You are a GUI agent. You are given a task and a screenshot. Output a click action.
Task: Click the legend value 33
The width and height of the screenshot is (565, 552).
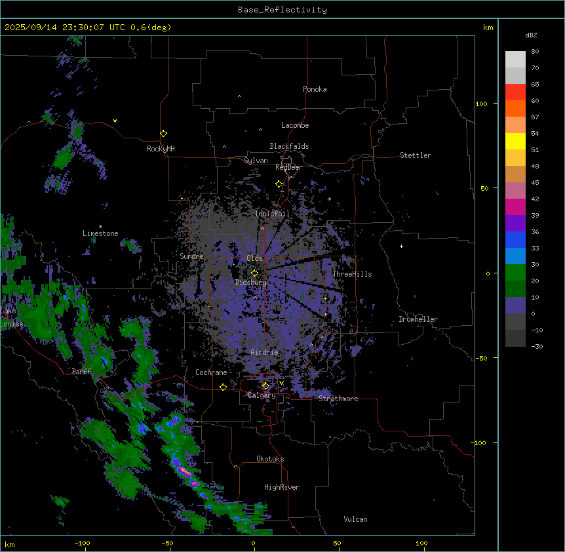(535, 248)
